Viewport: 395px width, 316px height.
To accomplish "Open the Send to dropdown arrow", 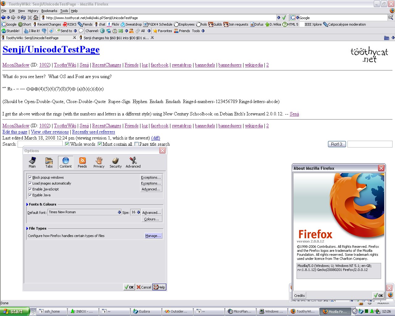I will [x=75, y=31].
